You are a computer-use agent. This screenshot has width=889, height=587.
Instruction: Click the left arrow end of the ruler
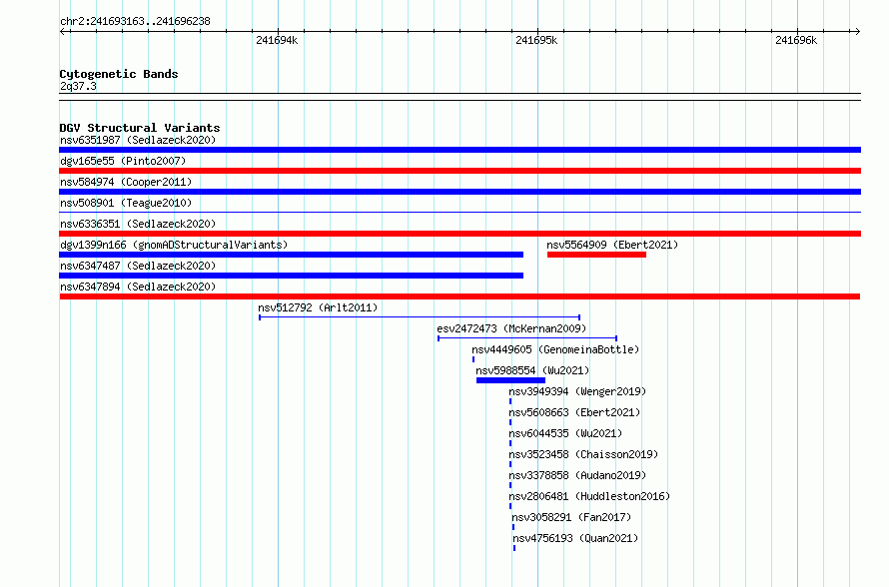tap(62, 32)
